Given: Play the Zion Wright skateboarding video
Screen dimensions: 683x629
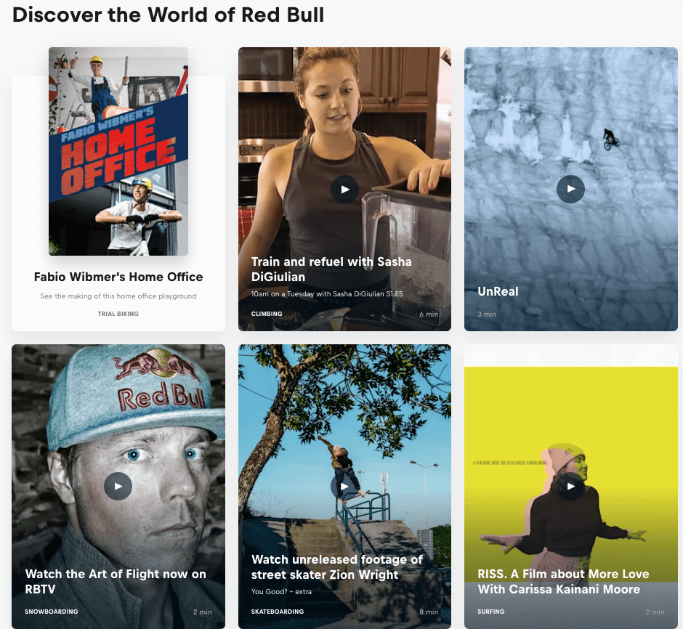Looking at the screenshot, I should tap(344, 486).
